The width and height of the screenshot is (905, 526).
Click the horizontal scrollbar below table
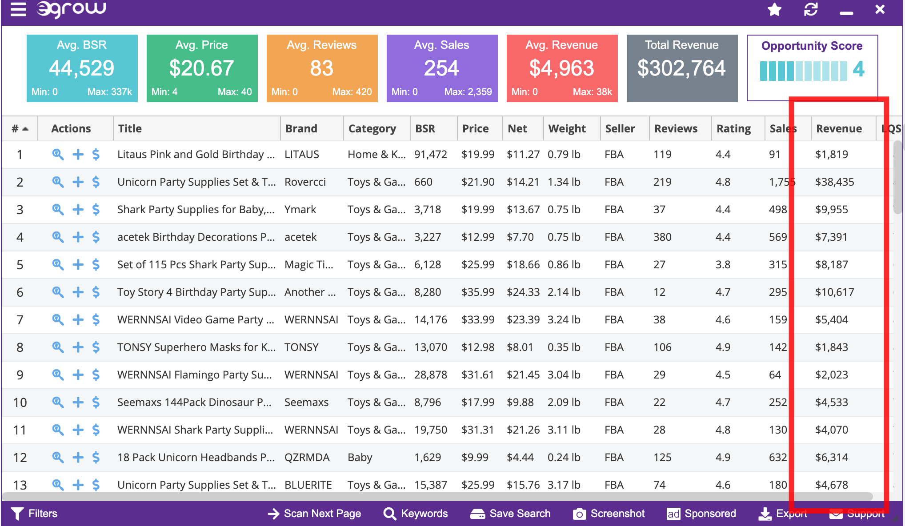[x=438, y=496]
